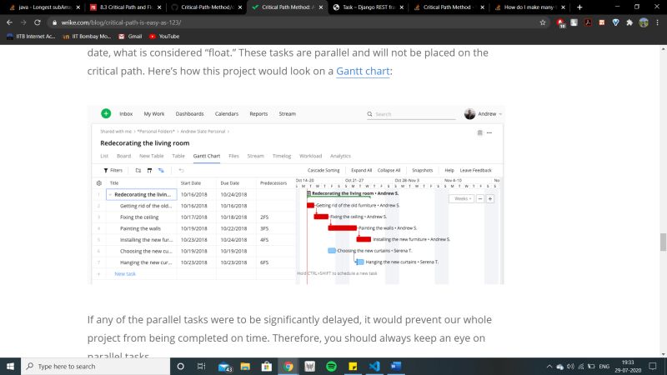Click Inbox in Wrike's top navigation
This screenshot has width=667, height=375.
coord(126,114)
